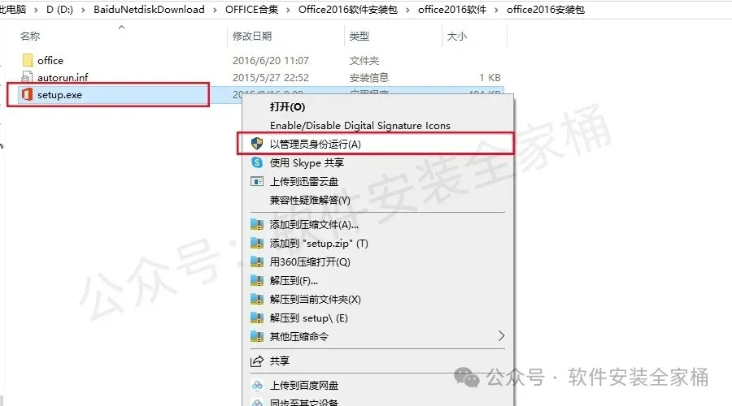The width and height of the screenshot is (732, 406).
Task: Click the 360 zip icon beside 解压到(F)...
Action: 257,280
